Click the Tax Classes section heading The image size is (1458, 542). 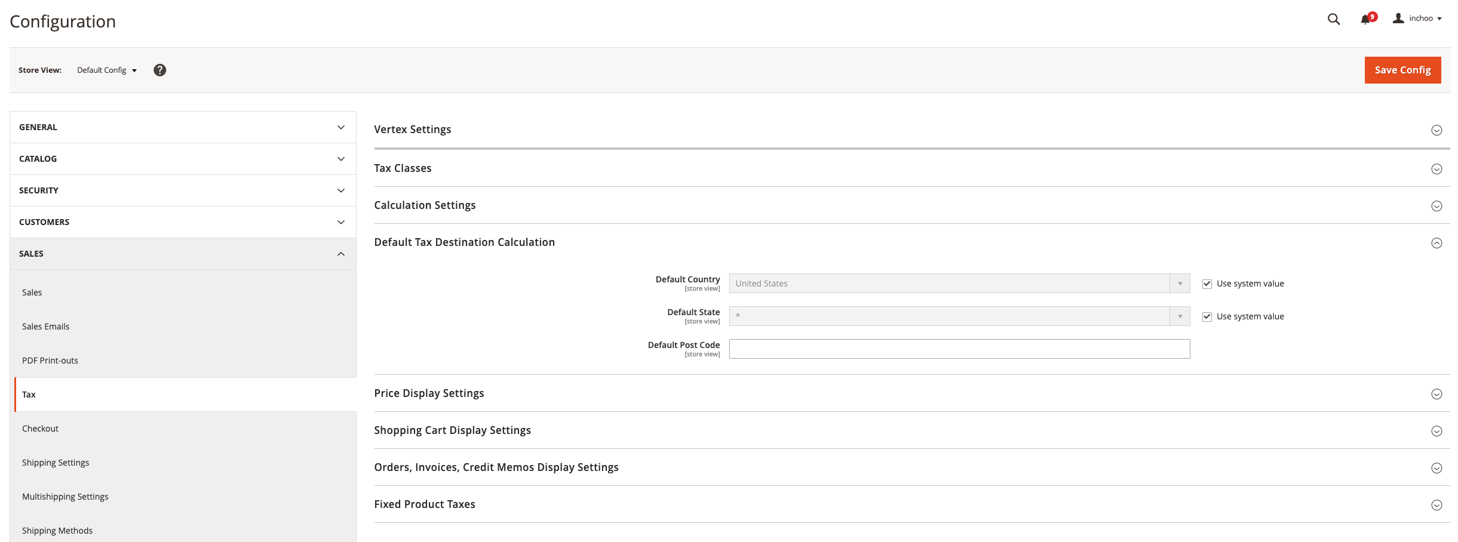pos(403,168)
